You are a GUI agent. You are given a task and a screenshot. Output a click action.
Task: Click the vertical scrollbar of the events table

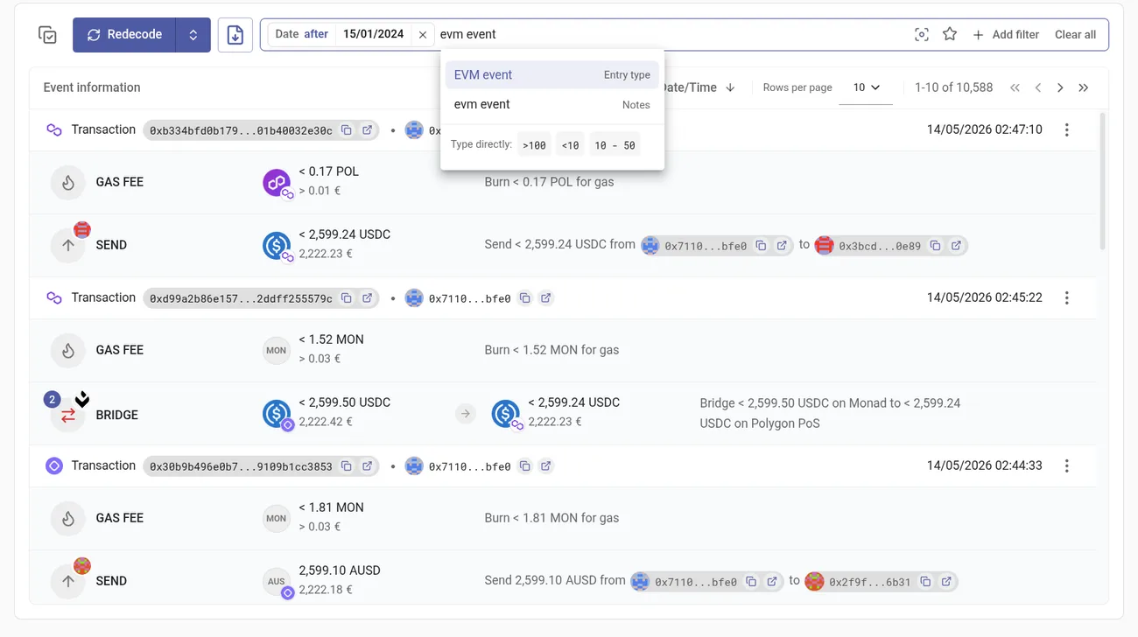click(x=1102, y=182)
